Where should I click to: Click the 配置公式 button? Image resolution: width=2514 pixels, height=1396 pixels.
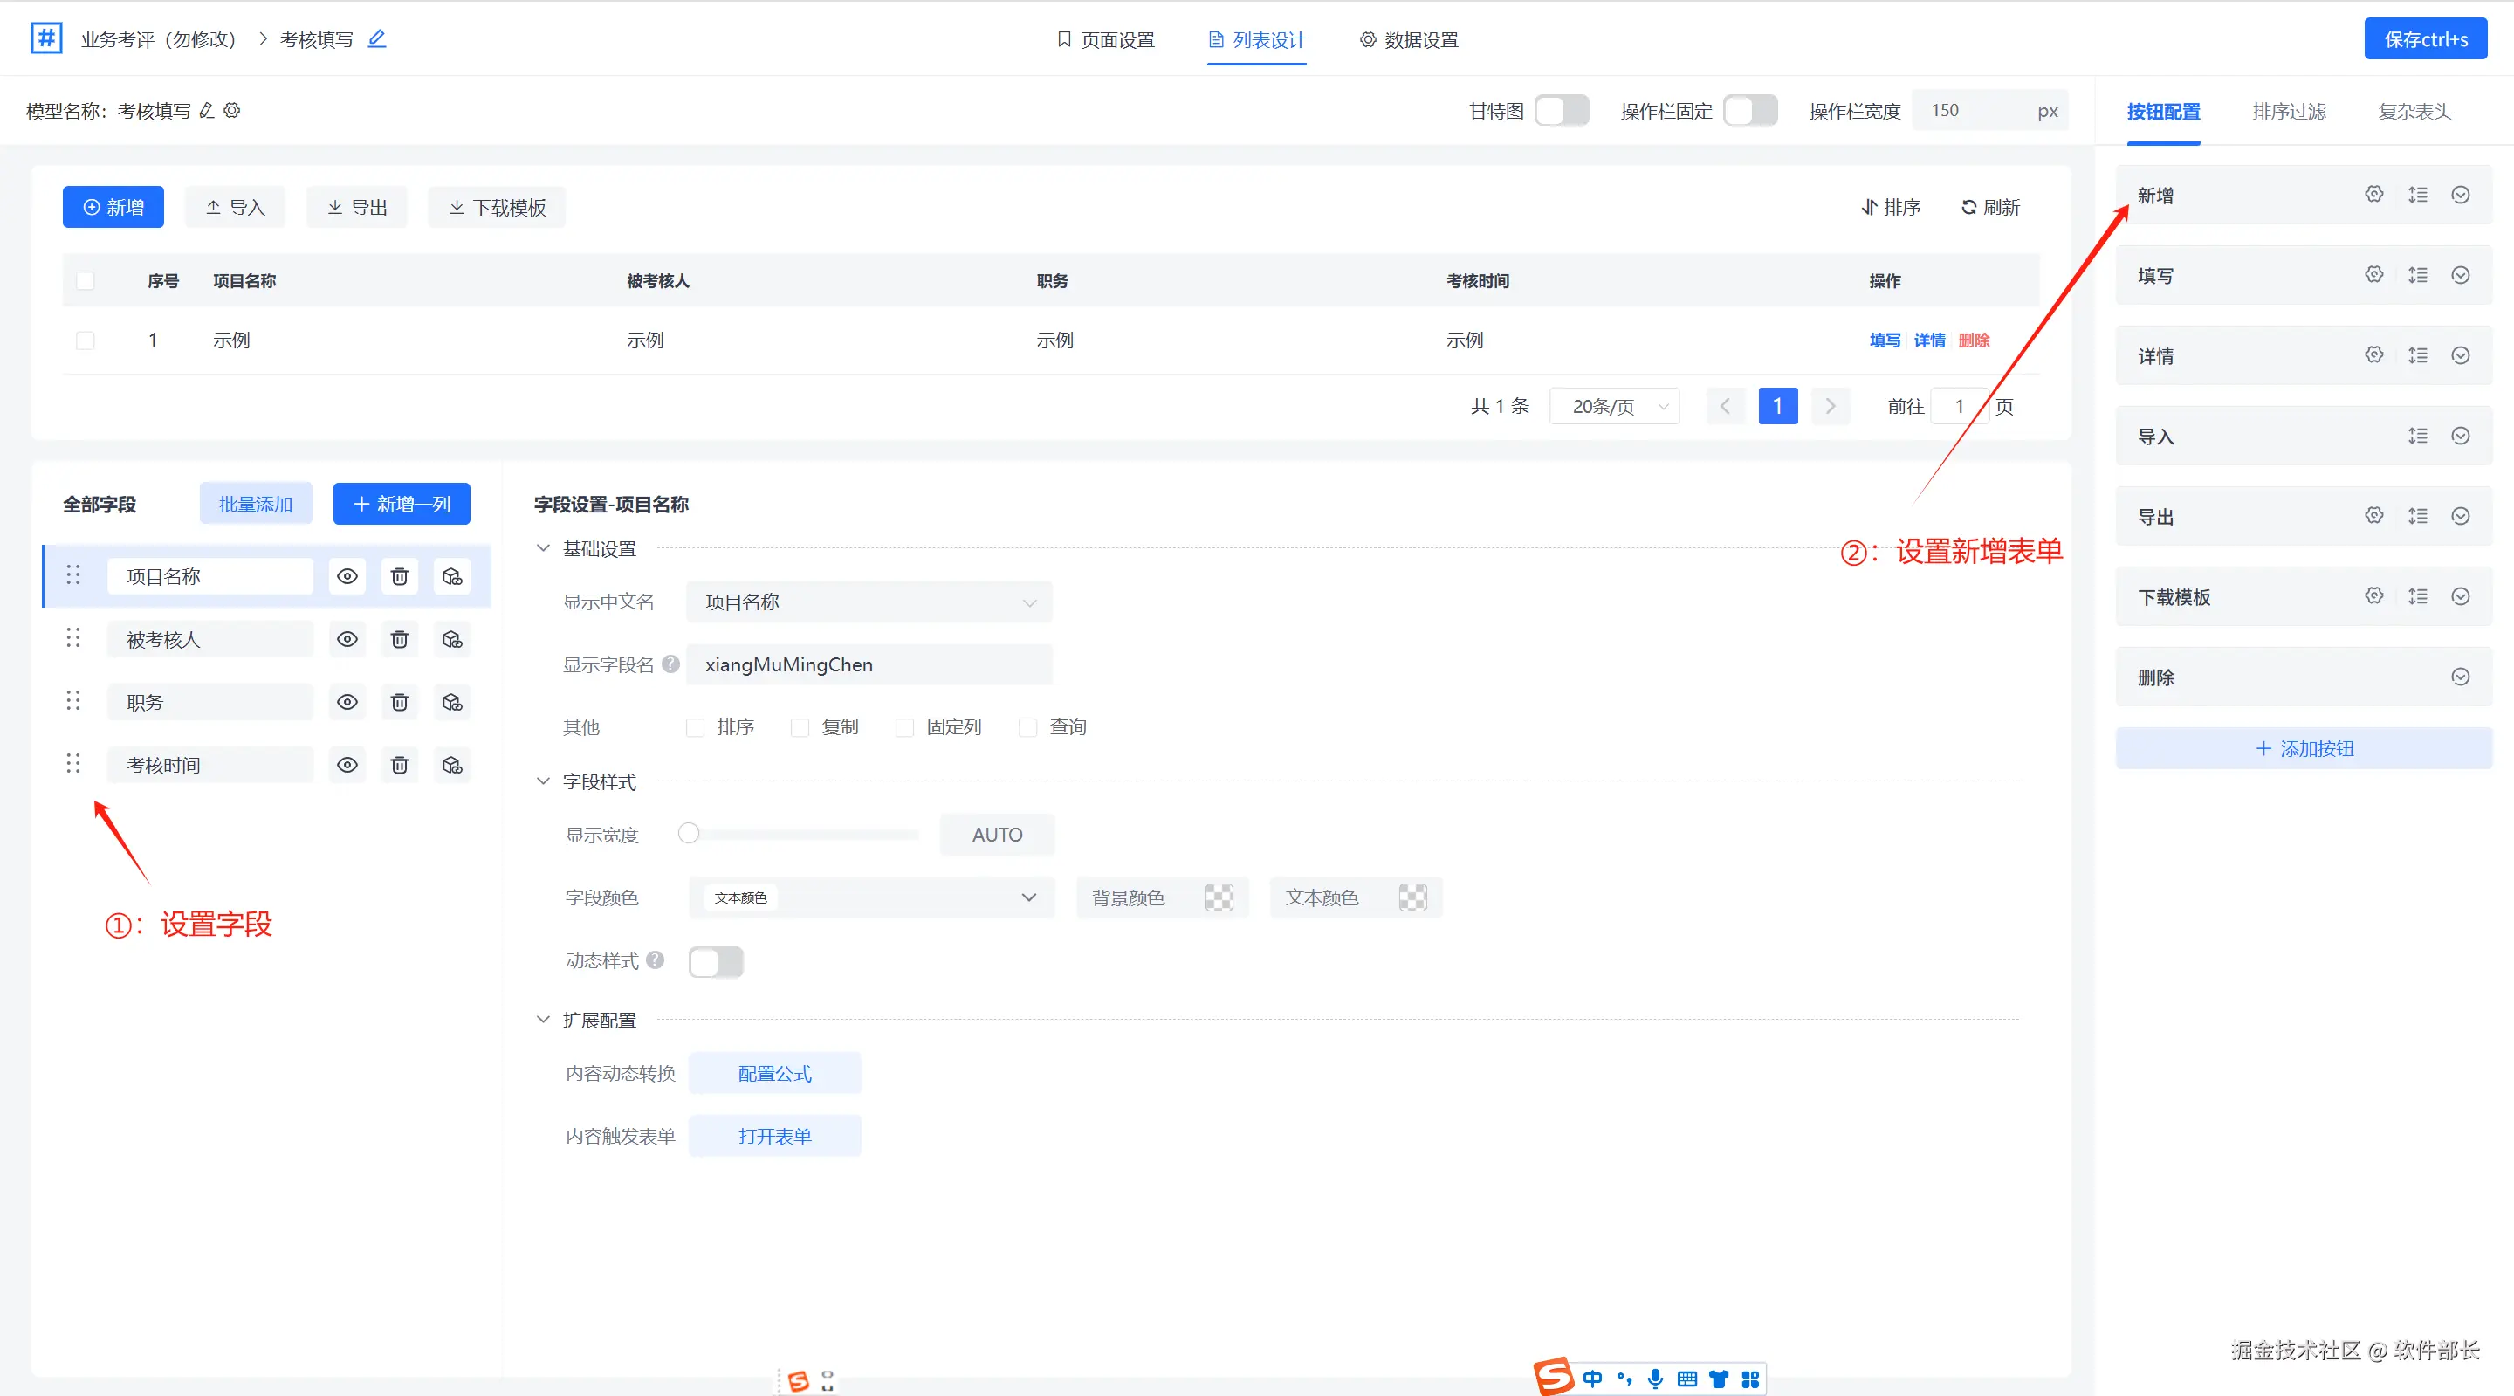pos(775,1074)
